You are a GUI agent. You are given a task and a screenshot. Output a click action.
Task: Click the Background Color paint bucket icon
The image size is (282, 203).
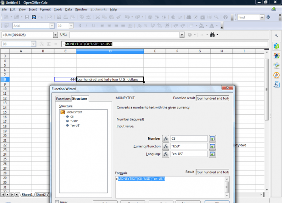click(201, 26)
